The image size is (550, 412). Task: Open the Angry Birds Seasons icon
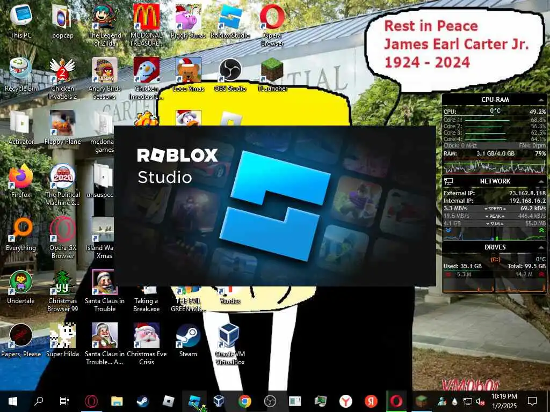(x=104, y=78)
